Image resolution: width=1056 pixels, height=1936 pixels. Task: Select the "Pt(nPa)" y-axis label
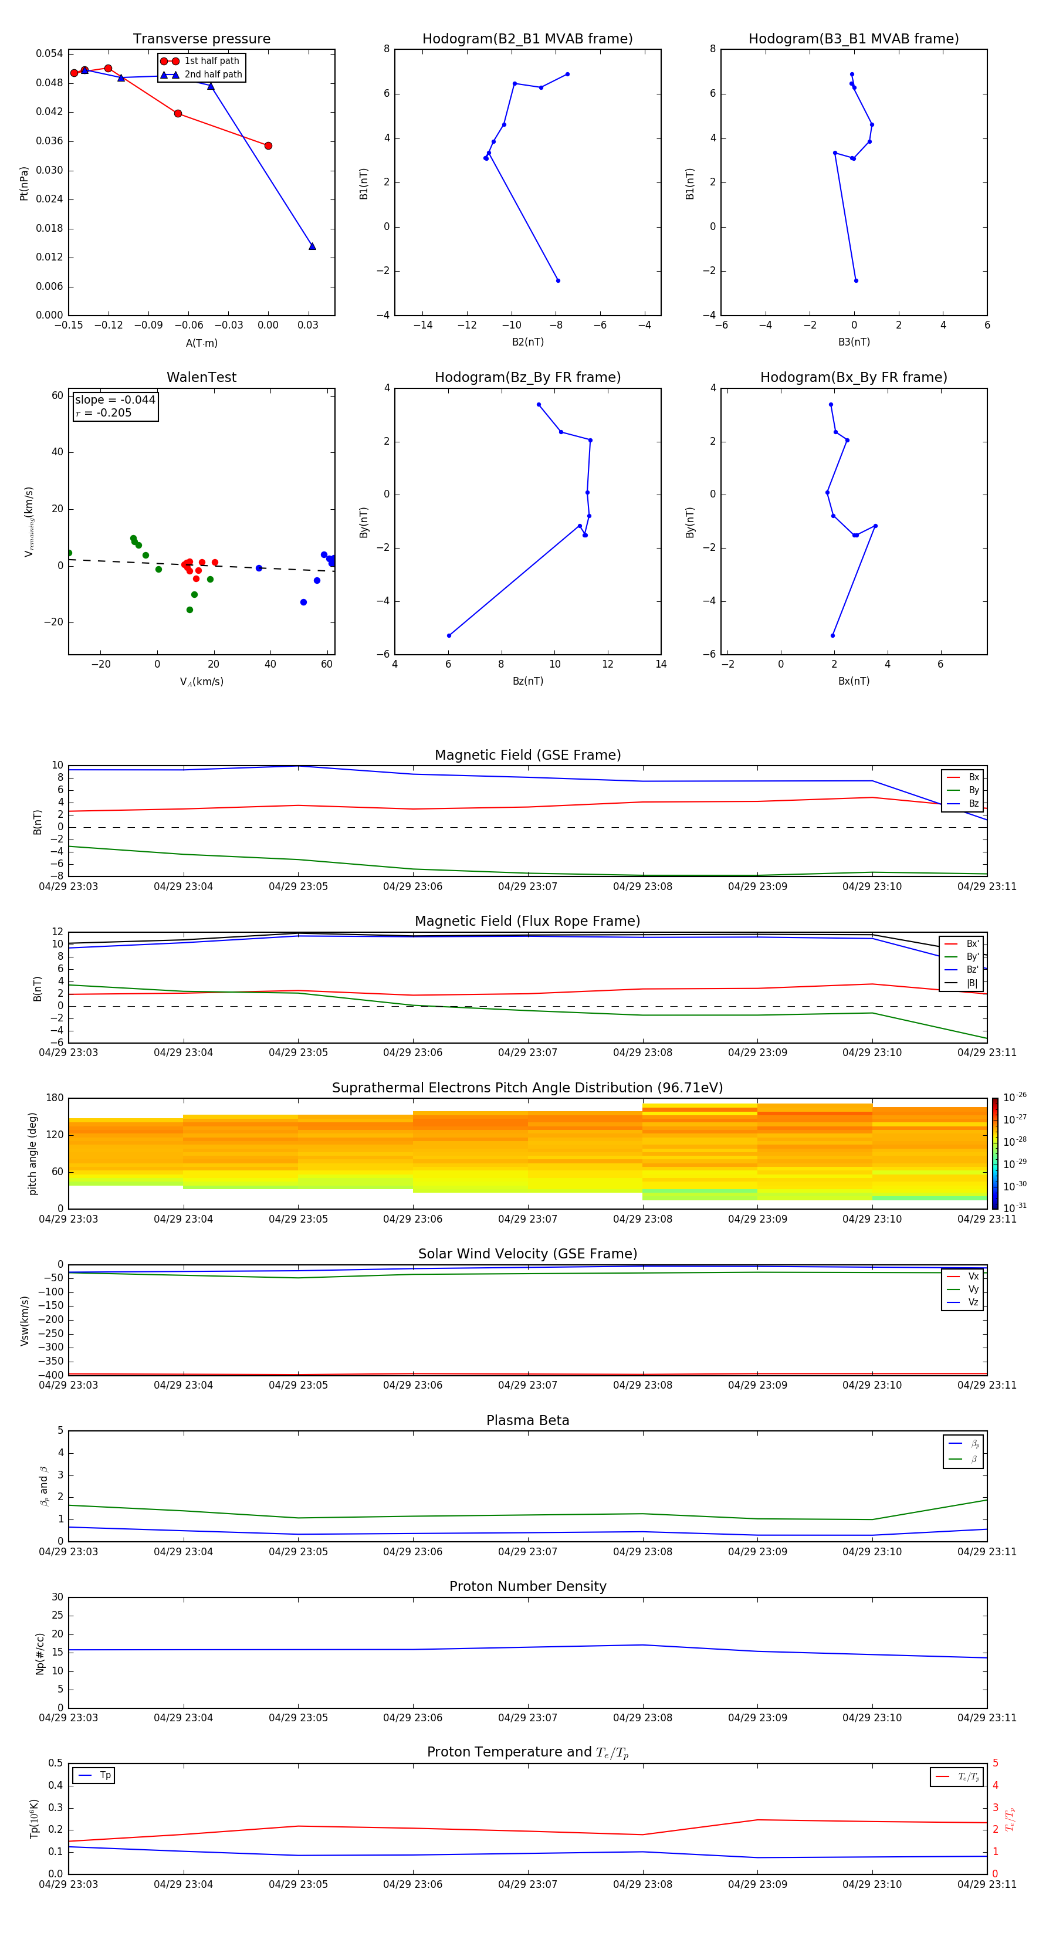click(23, 184)
